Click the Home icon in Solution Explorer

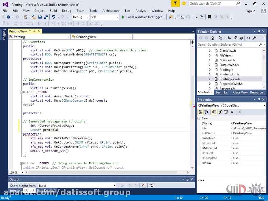pos(212,38)
